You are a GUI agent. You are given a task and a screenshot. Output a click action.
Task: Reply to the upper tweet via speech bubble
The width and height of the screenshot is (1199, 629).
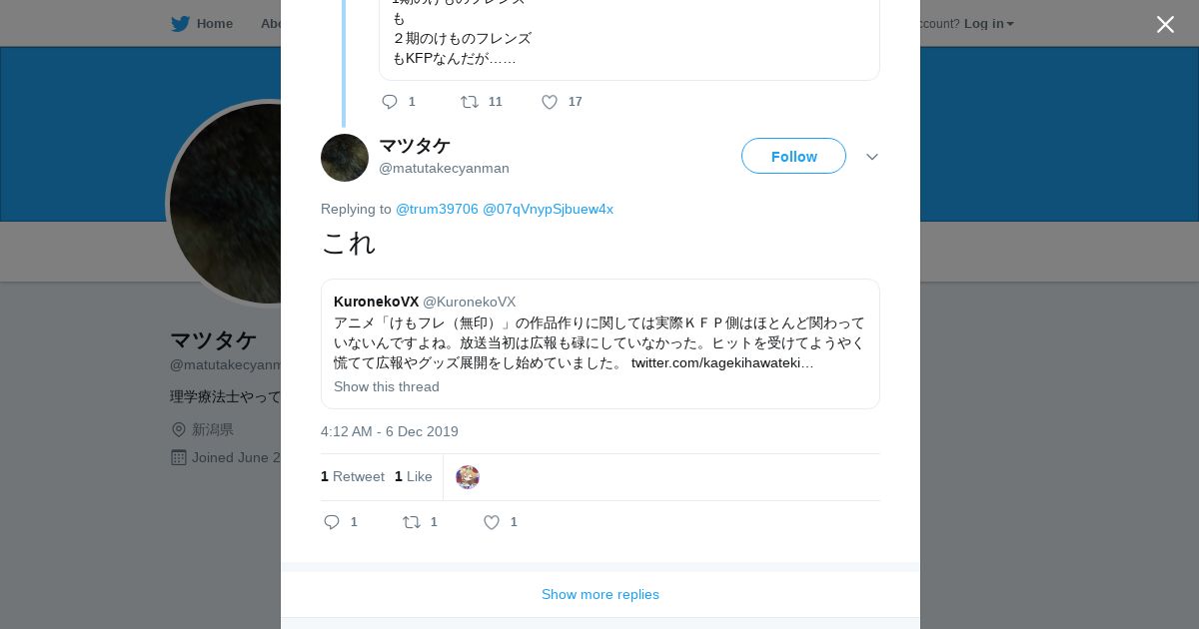click(390, 102)
